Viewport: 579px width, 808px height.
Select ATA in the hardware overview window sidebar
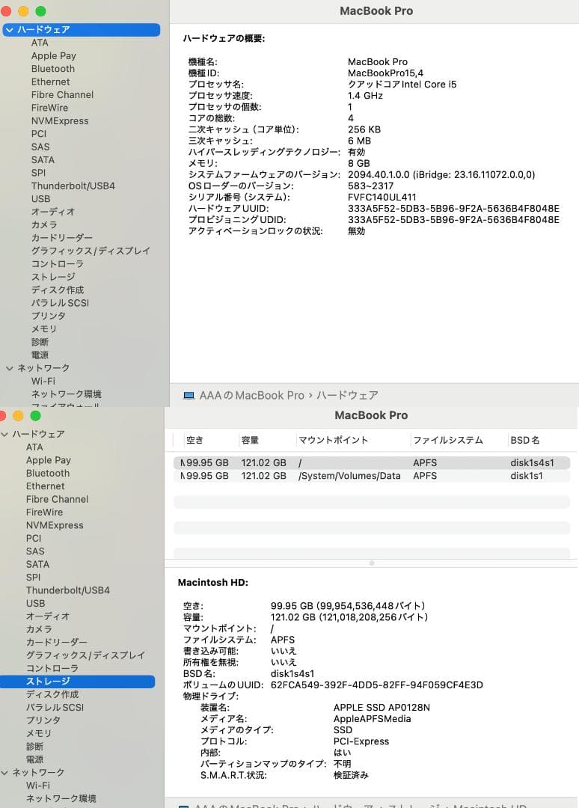(40, 43)
